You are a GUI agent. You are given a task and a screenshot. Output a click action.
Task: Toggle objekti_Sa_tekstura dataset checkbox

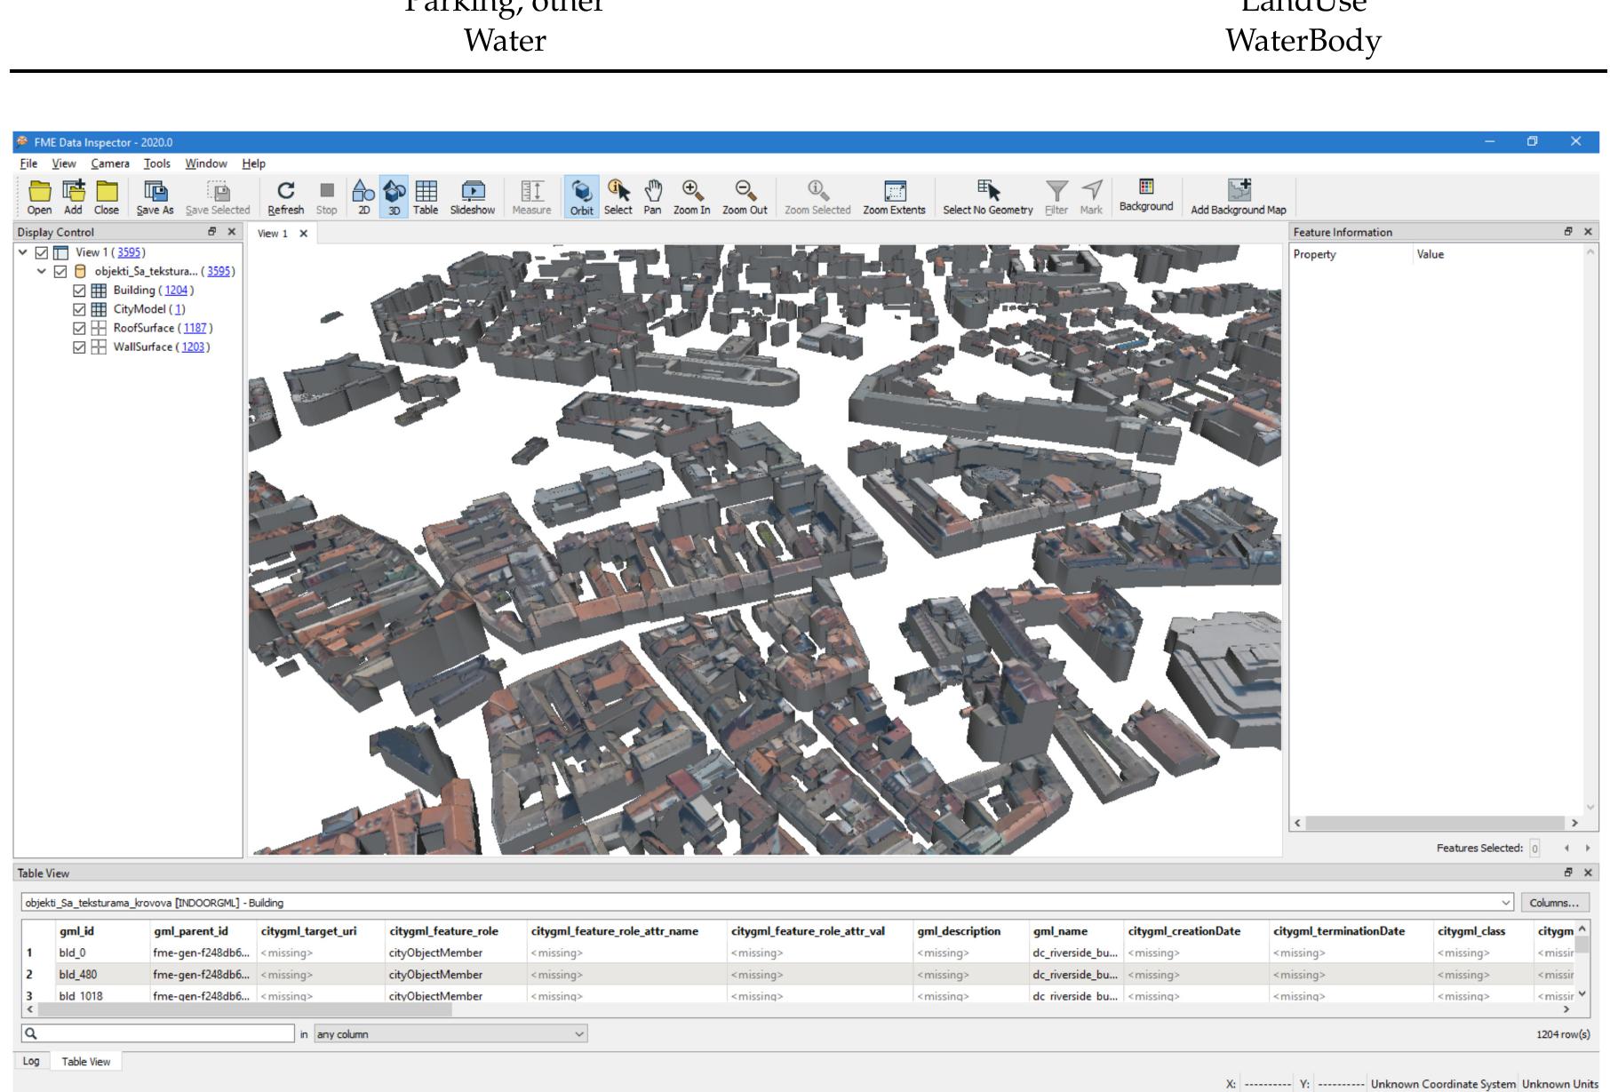tap(60, 271)
